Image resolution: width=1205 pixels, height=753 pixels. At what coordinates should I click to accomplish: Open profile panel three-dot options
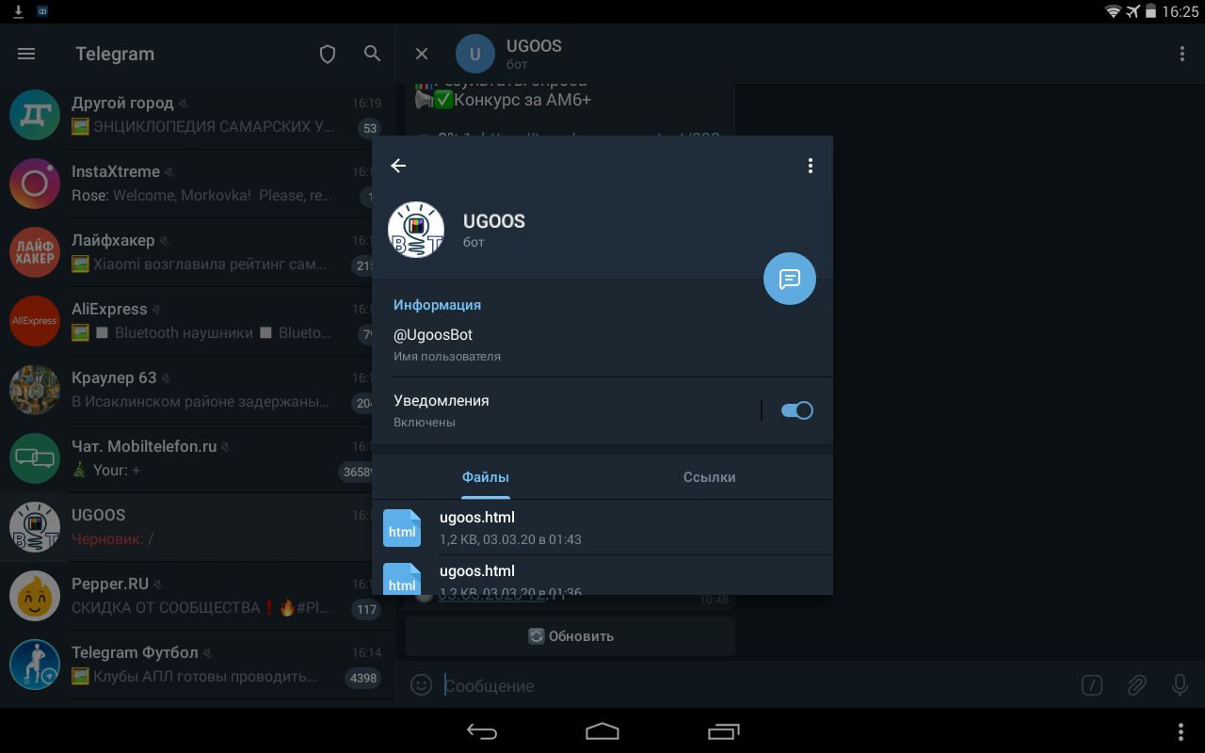pos(810,166)
